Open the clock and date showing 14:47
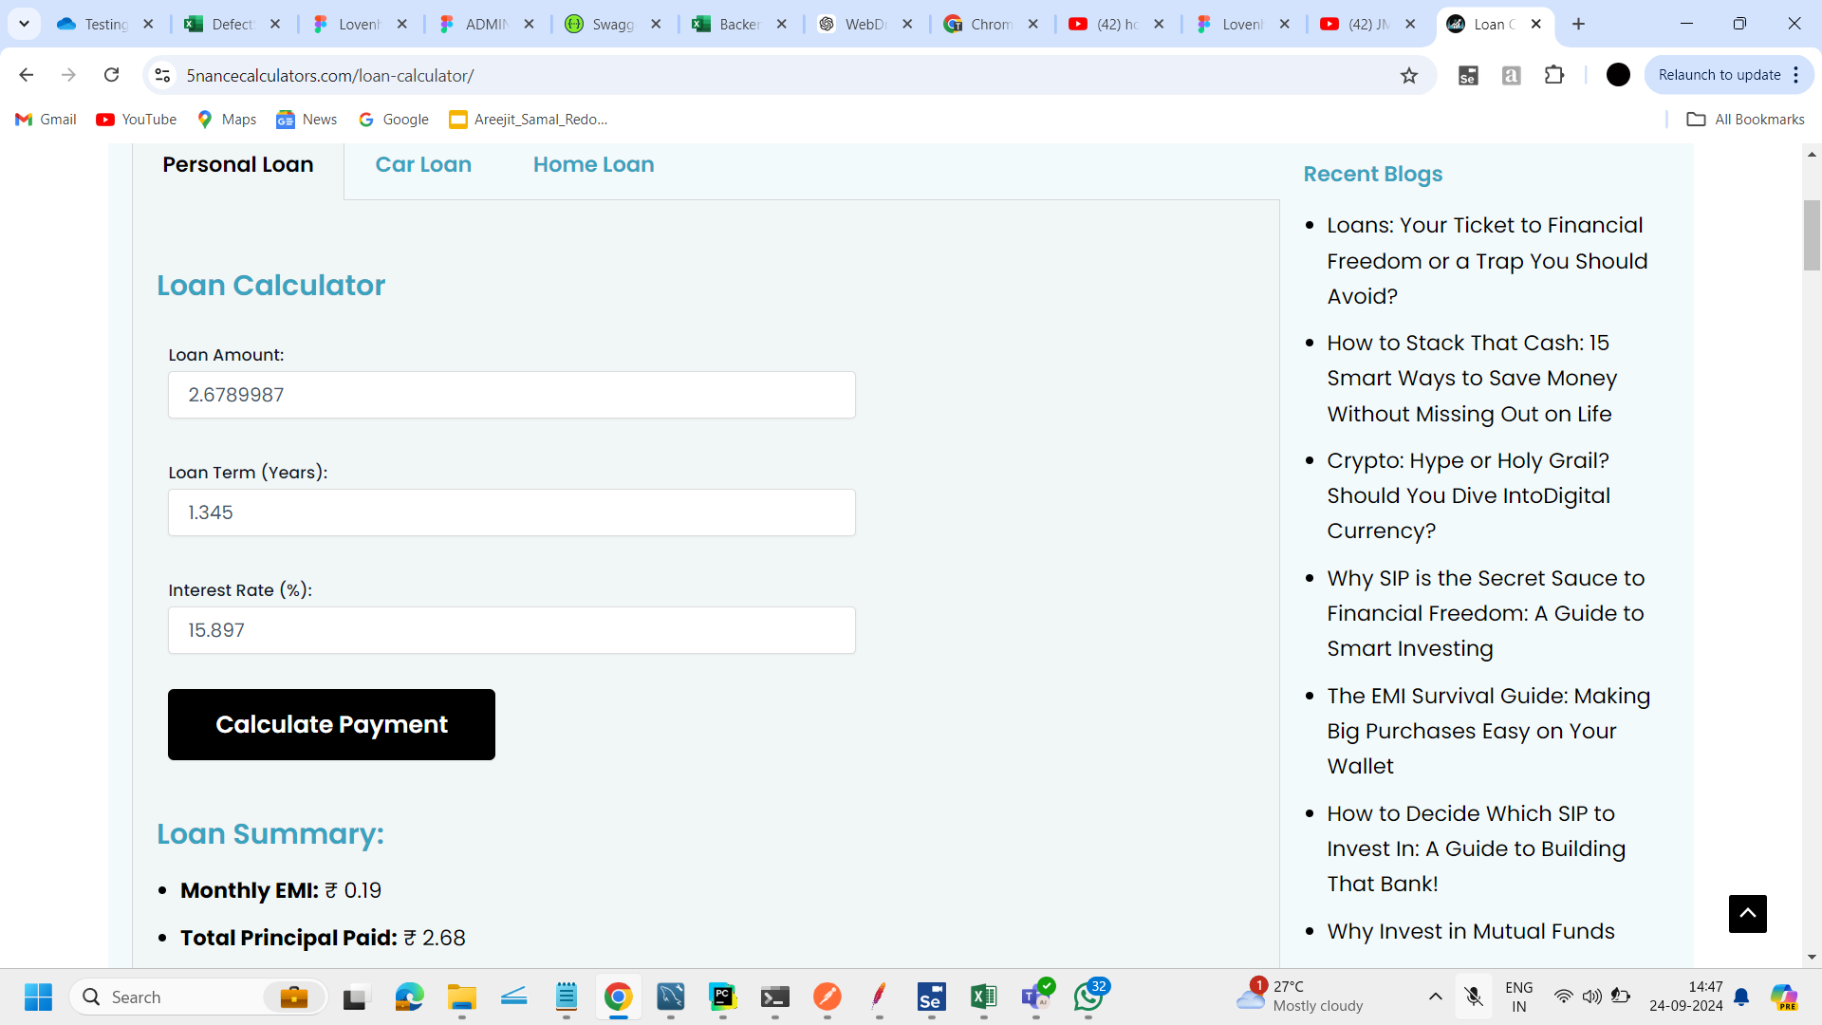The image size is (1822, 1025). 1686,997
